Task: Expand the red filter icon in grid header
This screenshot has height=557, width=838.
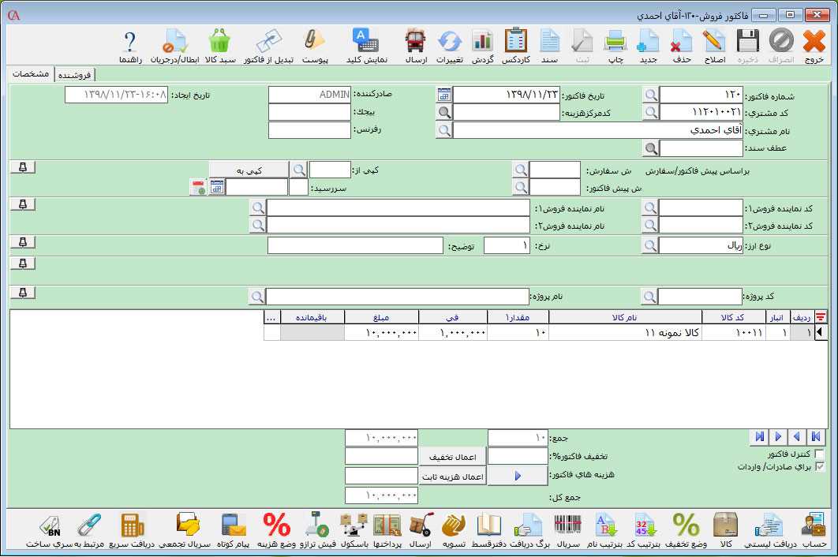Action: [821, 317]
